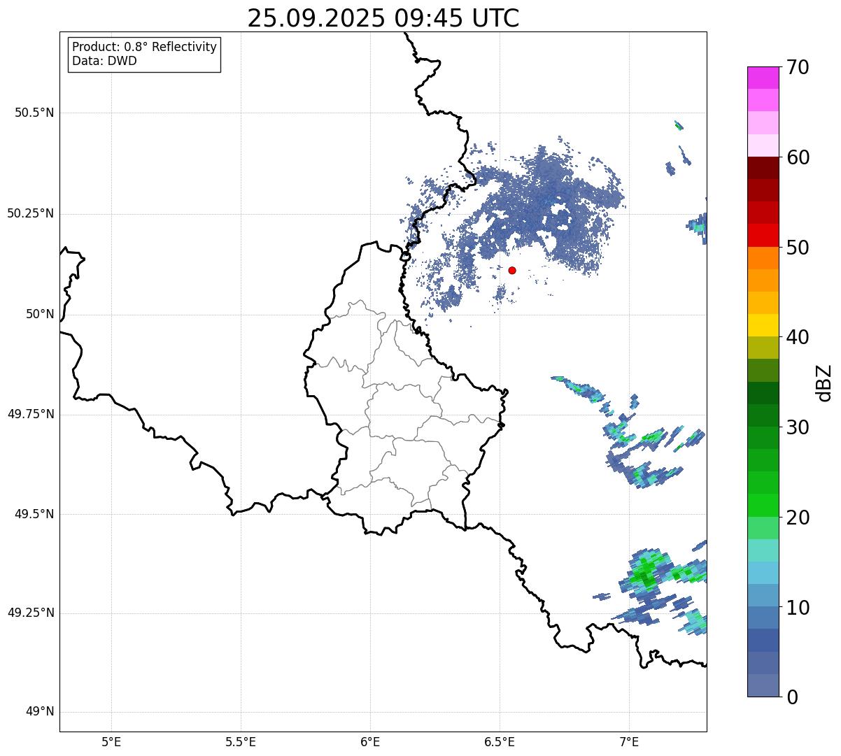Click the 49.75°N latitude label

tap(31, 414)
